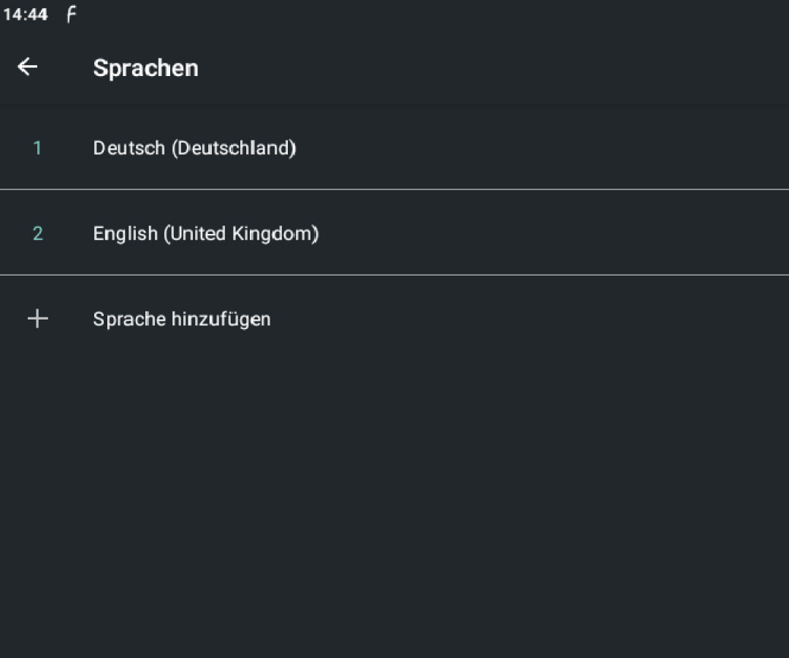This screenshot has width=789, height=658.
Task: Click the word Deutschland in parentheses
Action: 234,148
